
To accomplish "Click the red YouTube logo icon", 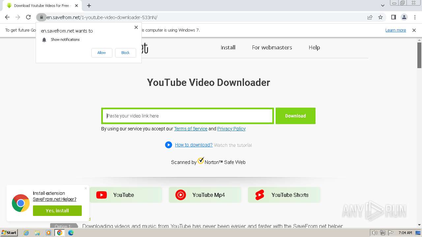I will pos(102,195).
